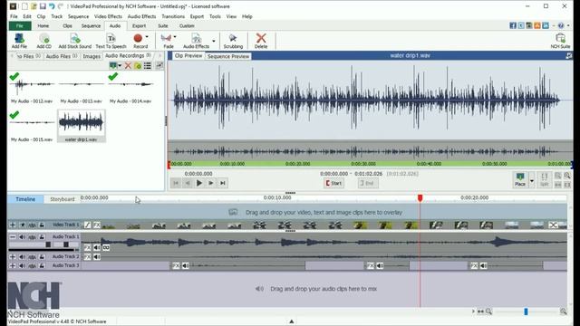
Task: Toggle visibility of Video Track 1
Action: point(22,225)
